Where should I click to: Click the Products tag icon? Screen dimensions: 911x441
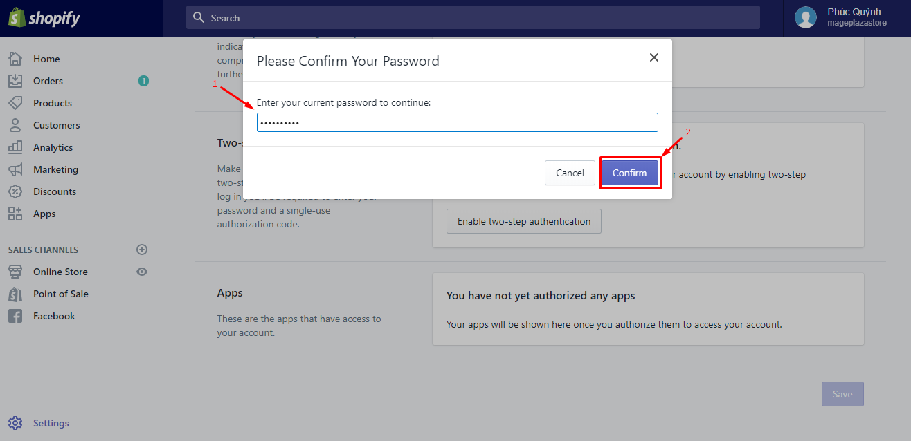[x=15, y=103]
